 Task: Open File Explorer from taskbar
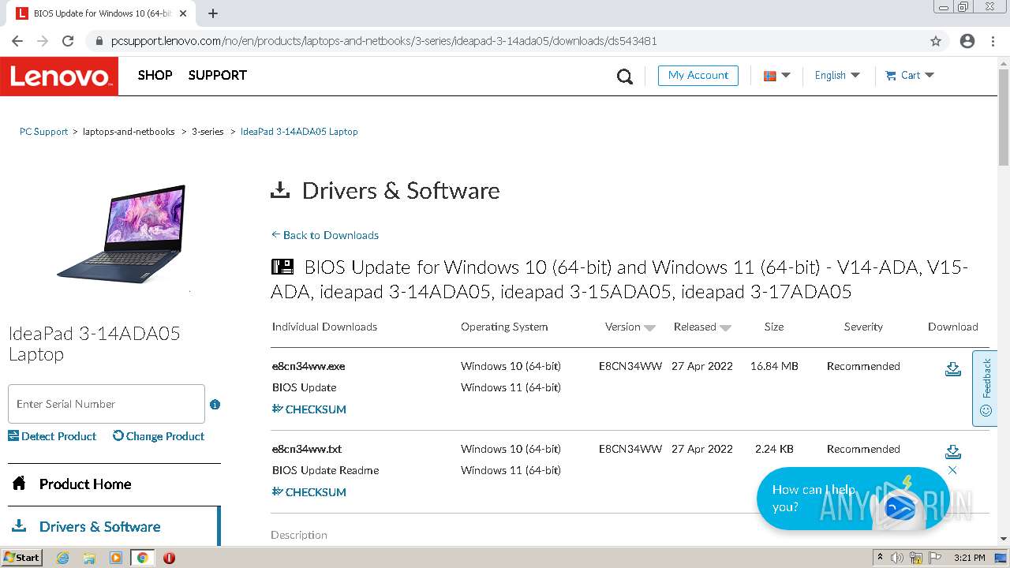click(x=89, y=558)
